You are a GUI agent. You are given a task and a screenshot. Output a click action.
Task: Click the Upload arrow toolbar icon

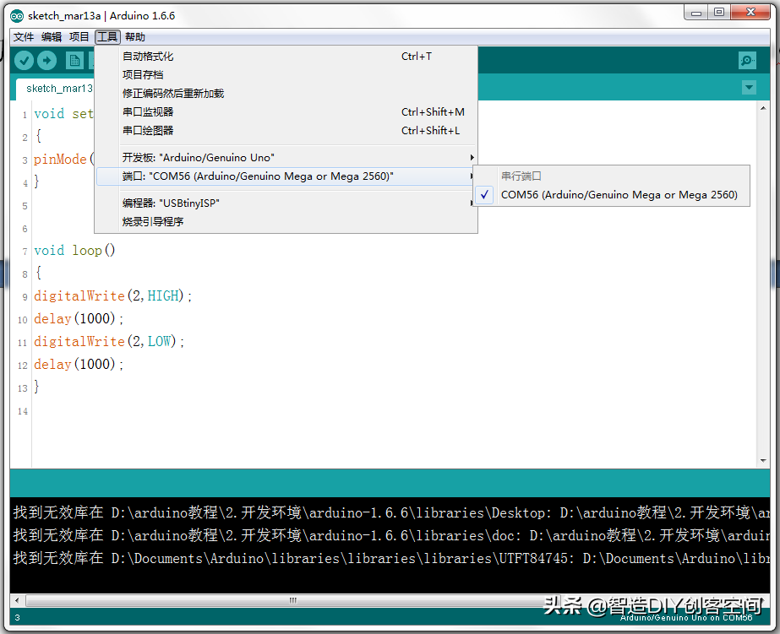click(x=46, y=61)
